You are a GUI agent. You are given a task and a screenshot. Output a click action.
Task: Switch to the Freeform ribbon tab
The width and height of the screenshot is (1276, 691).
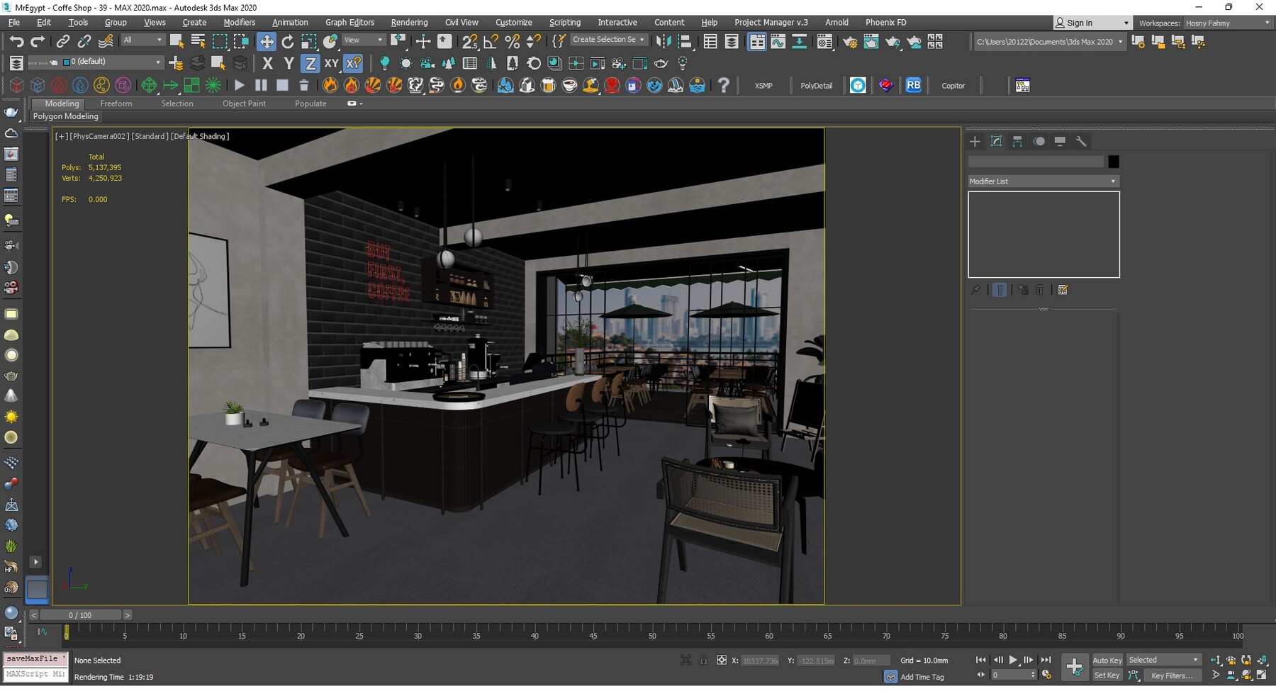[x=116, y=103]
